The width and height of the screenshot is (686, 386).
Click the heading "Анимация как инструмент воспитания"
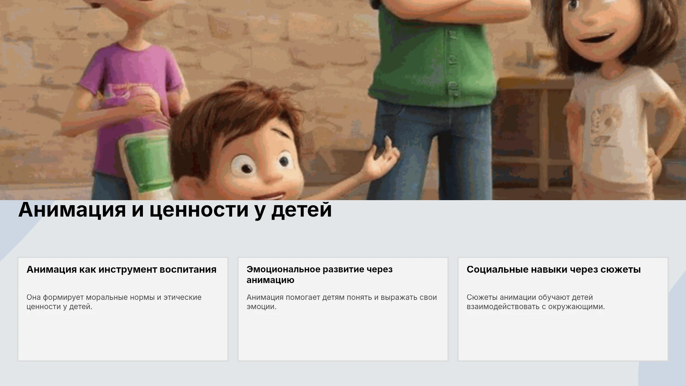tap(121, 269)
